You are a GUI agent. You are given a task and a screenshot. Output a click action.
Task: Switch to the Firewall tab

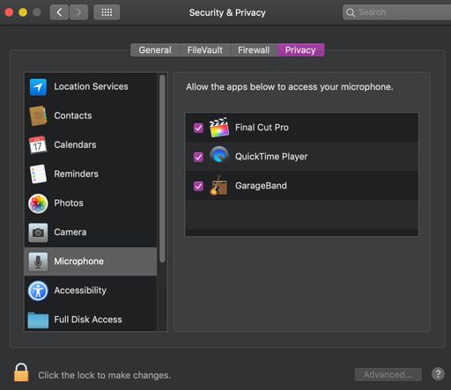coord(254,50)
